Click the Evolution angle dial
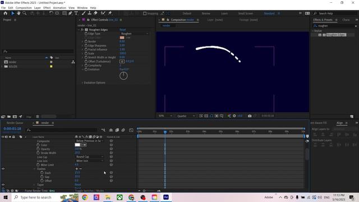The width and height of the screenshot is (359, 202). tap(123, 76)
